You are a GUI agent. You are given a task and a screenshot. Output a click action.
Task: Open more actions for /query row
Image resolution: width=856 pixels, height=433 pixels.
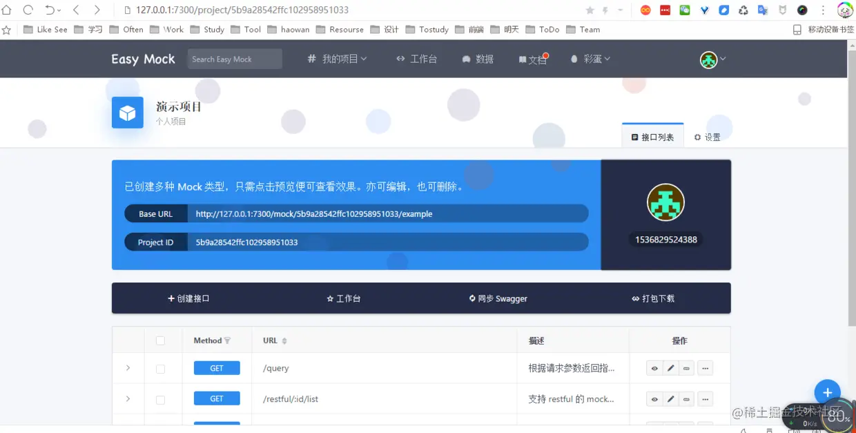point(705,368)
